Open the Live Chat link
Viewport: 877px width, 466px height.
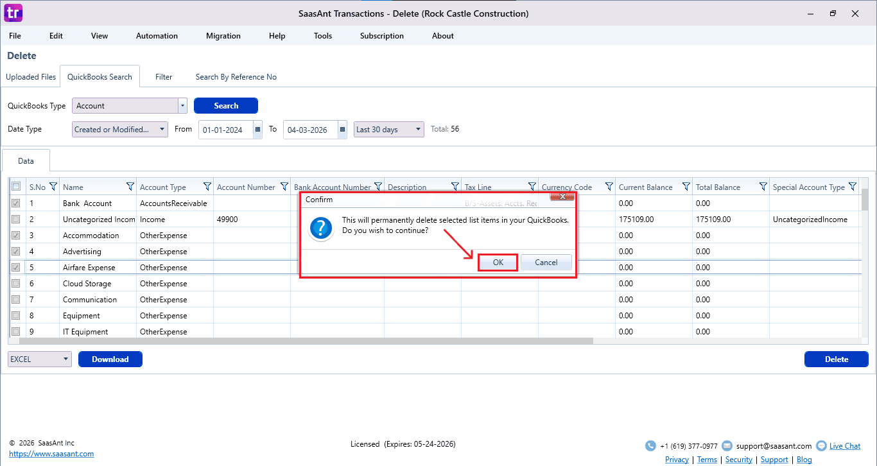tap(845, 446)
